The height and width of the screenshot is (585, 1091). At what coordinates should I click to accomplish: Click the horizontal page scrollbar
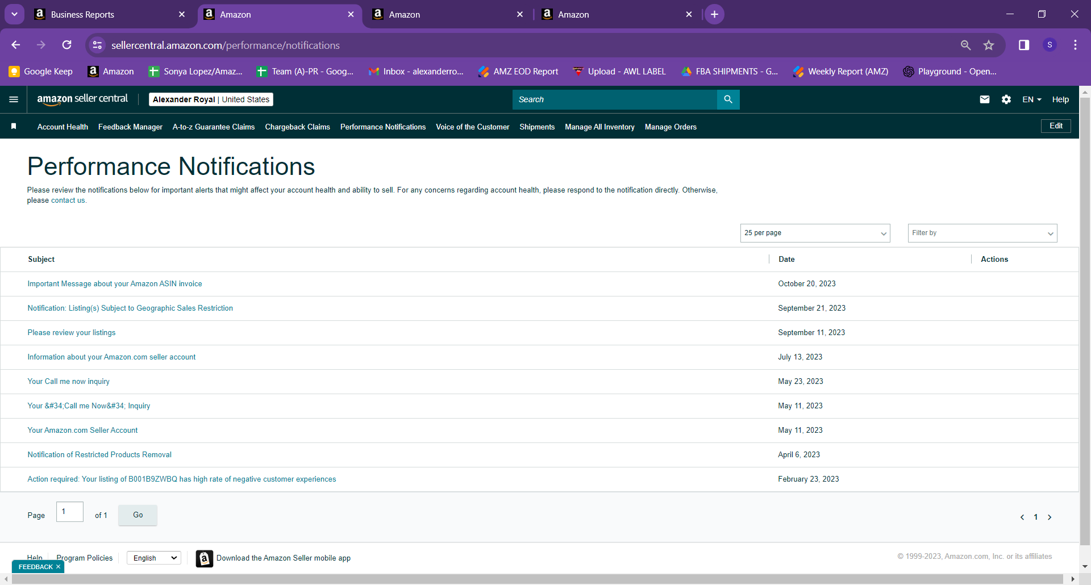[537, 579]
